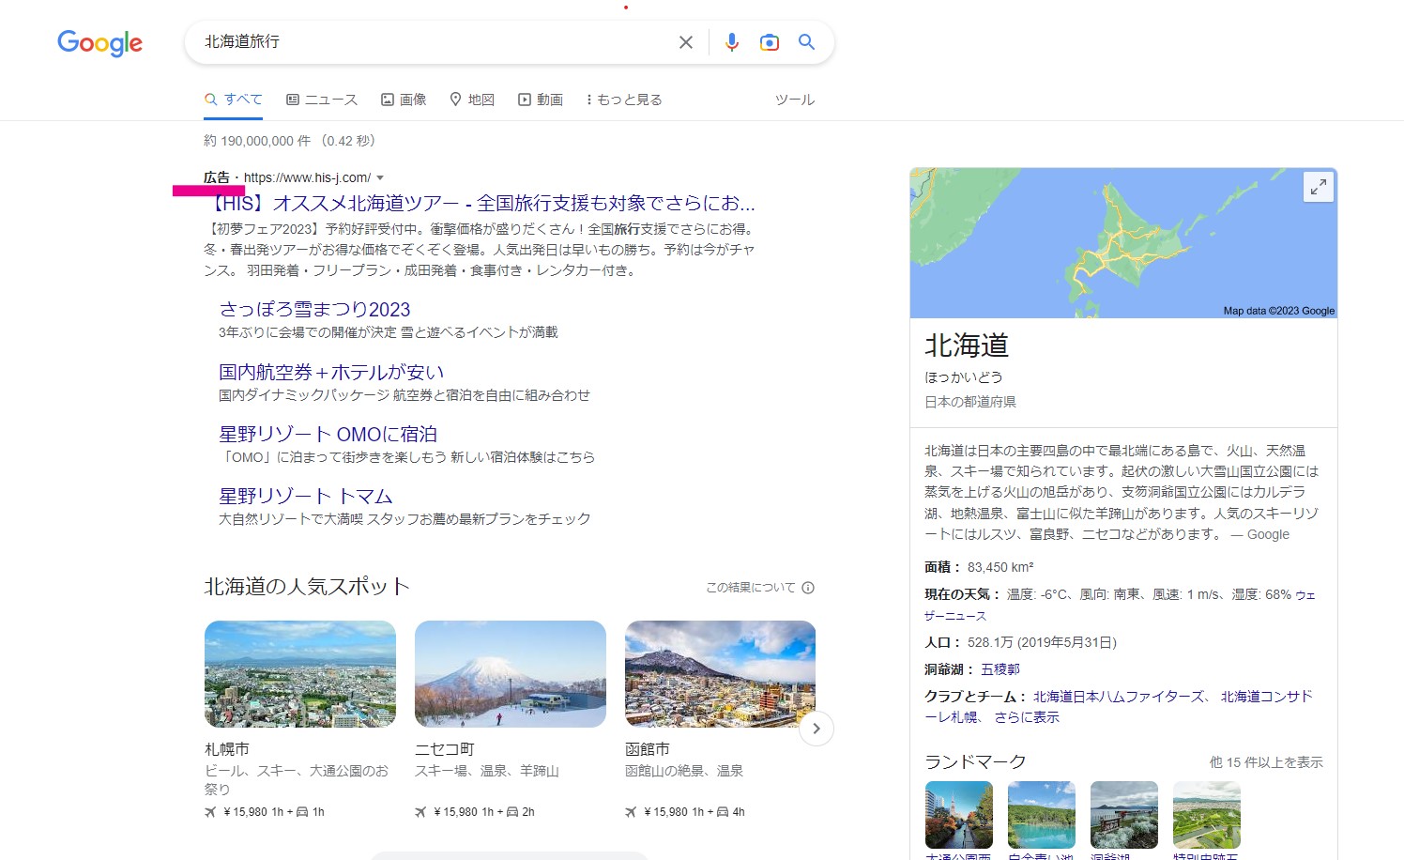Clear the search box with X icon
This screenshot has height=860, width=1404.
(x=686, y=42)
